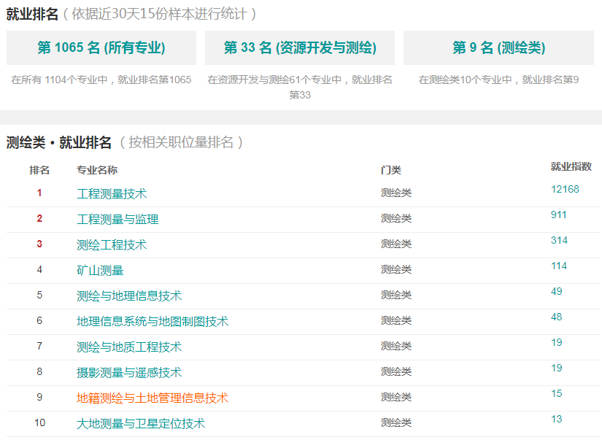Click the 第 1065 名 (所有专业) ranking box

[101, 47]
